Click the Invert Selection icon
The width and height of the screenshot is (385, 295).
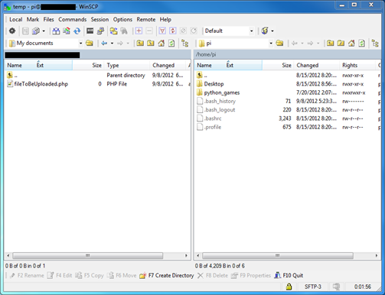pos(173,31)
